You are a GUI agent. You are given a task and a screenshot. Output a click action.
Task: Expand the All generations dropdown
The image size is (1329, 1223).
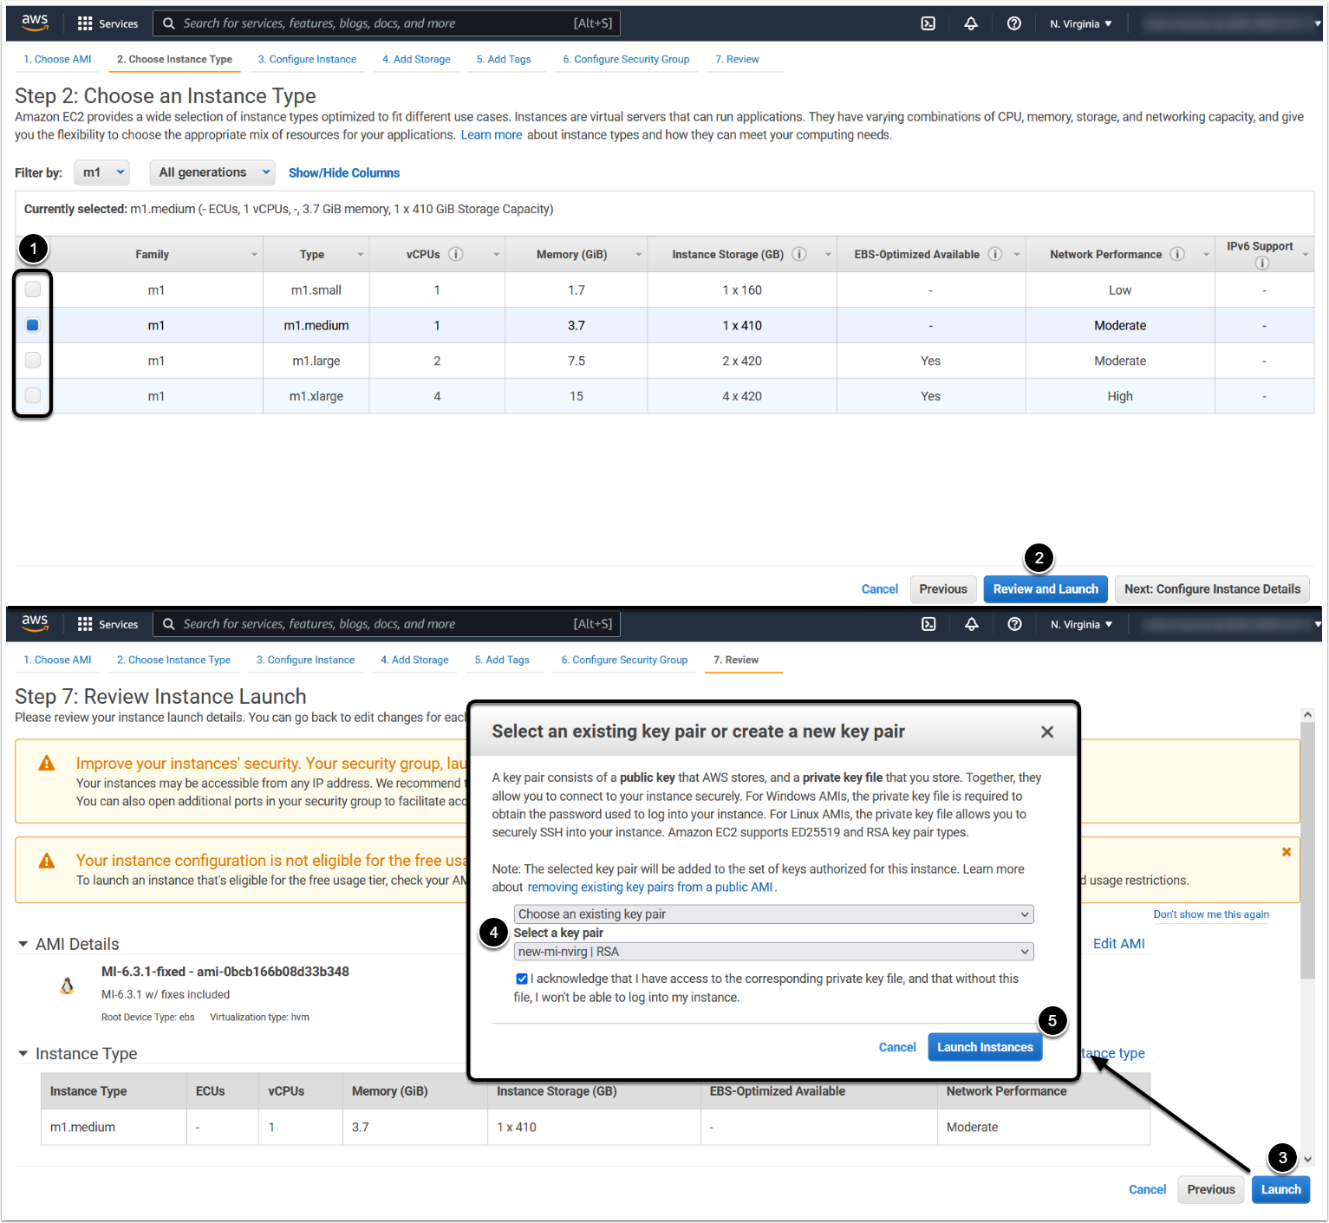[x=212, y=172]
